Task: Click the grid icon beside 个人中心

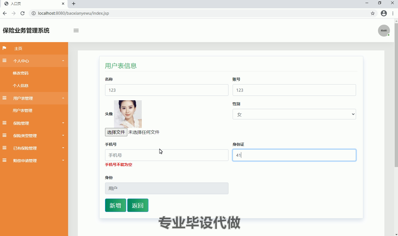Action: point(4,61)
